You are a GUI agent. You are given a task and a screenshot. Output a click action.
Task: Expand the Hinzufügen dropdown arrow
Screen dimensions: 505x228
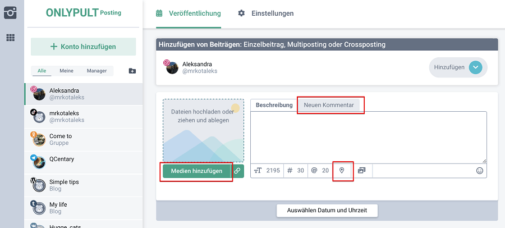click(475, 67)
